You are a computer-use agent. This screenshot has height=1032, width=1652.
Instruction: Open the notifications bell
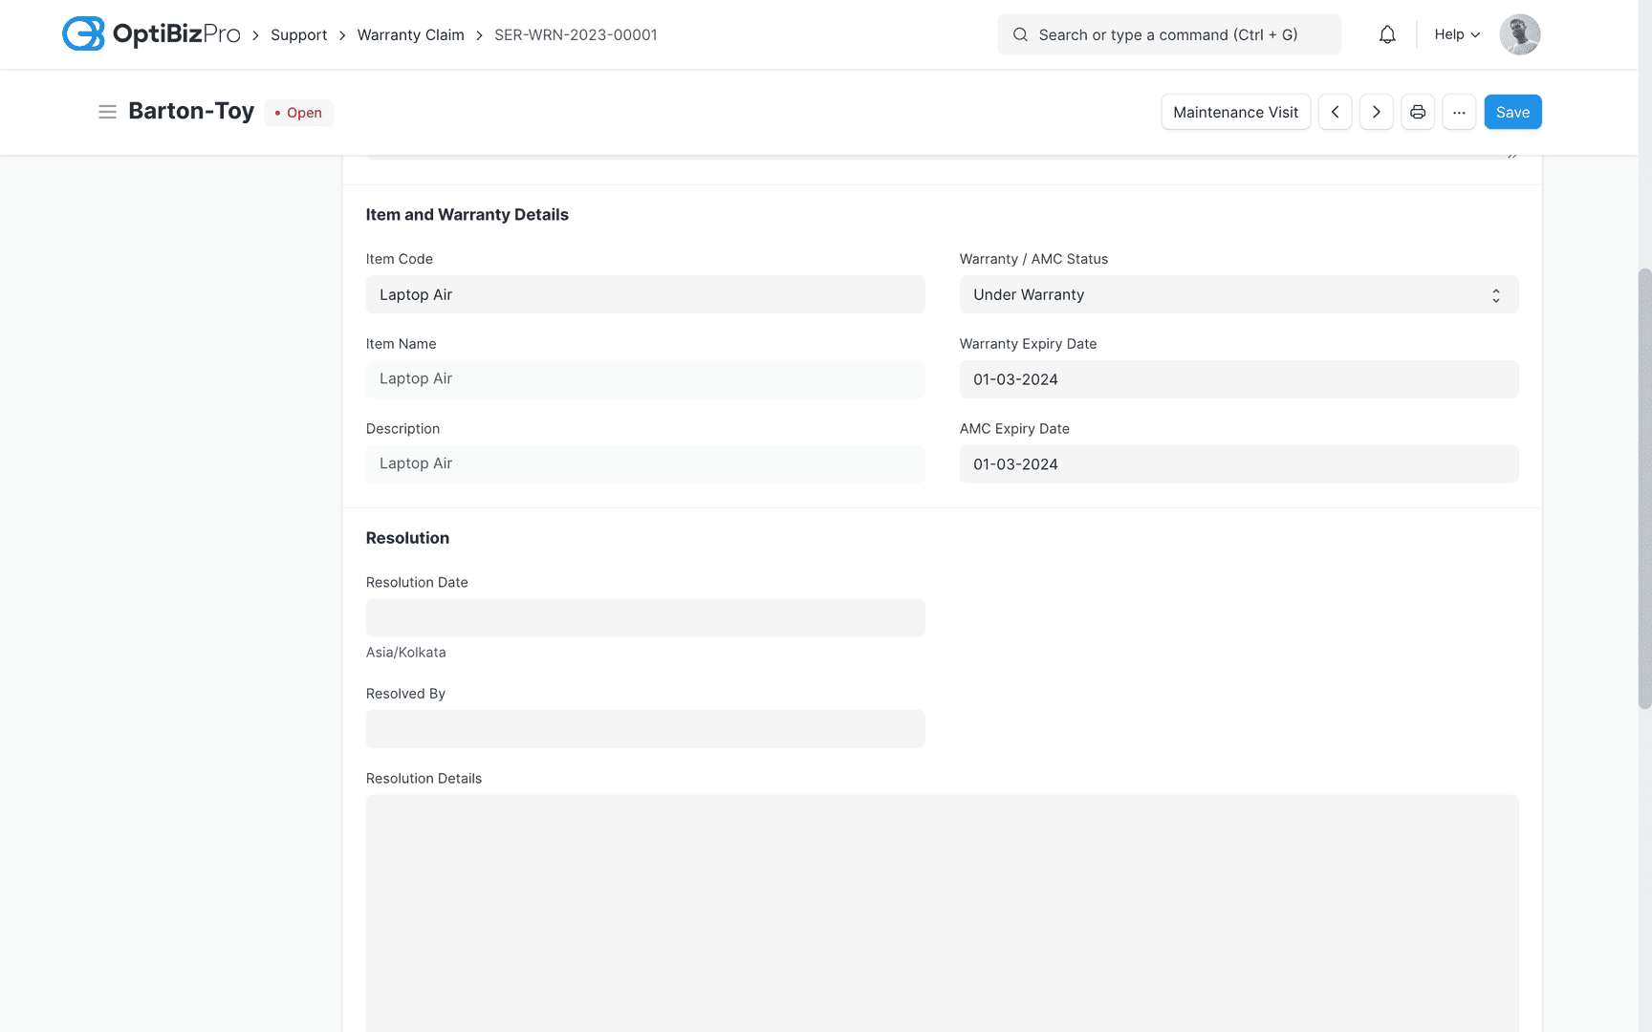click(x=1386, y=34)
